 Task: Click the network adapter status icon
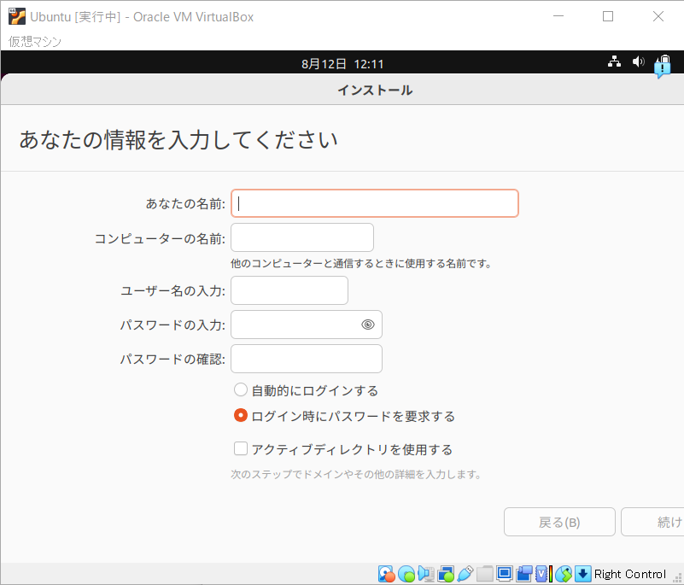tap(446, 574)
